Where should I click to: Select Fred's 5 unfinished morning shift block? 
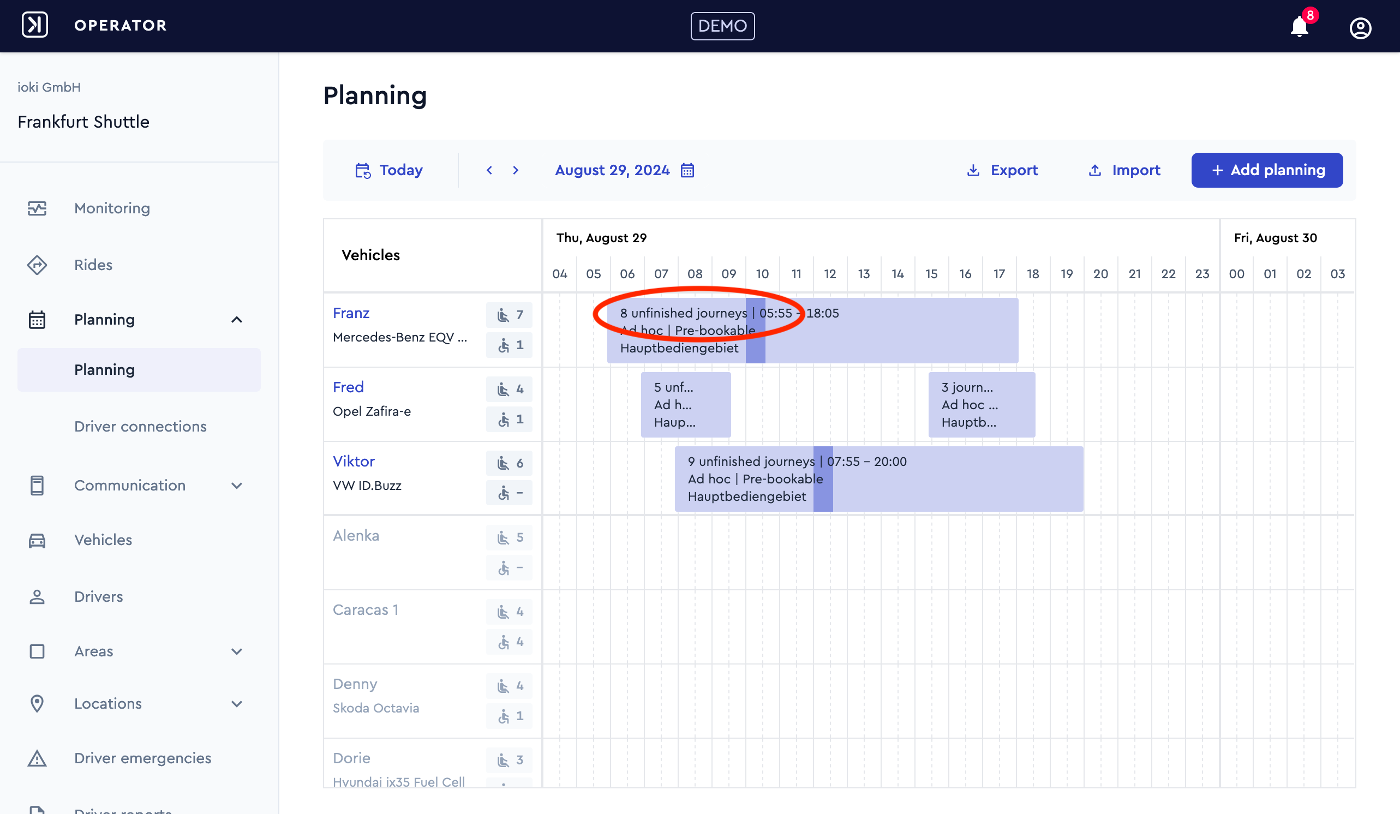tap(686, 405)
